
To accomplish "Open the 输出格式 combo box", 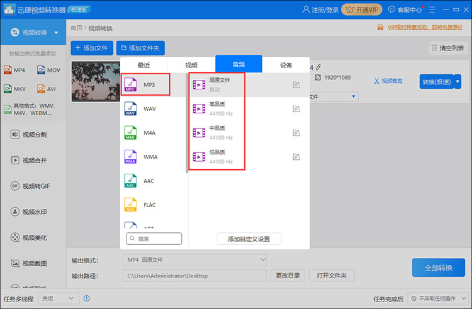I will pos(194,260).
